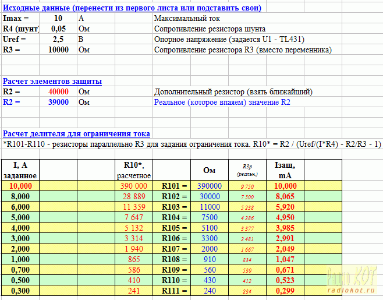Select the 'R105 =' label cell
This screenshot has height=300, width=383.
pyautogui.click(x=174, y=228)
